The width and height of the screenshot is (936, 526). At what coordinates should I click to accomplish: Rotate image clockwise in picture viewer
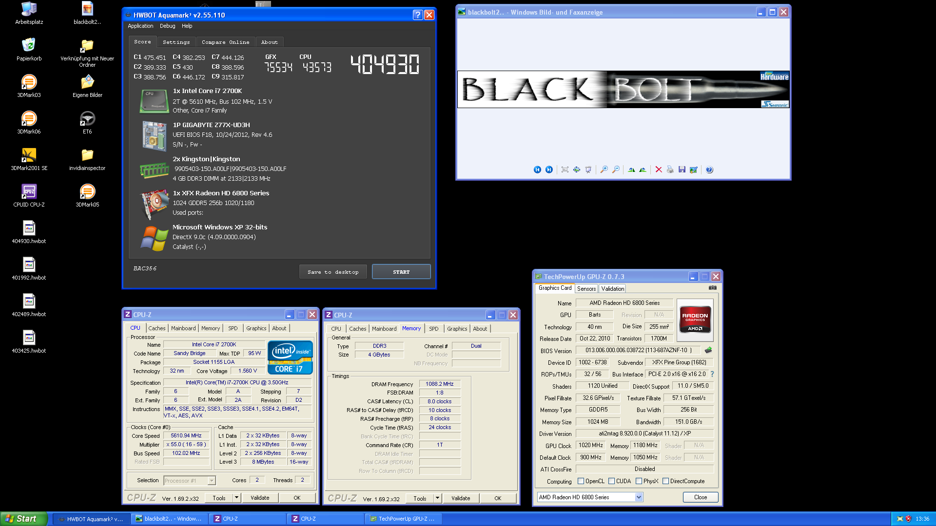[x=631, y=169]
